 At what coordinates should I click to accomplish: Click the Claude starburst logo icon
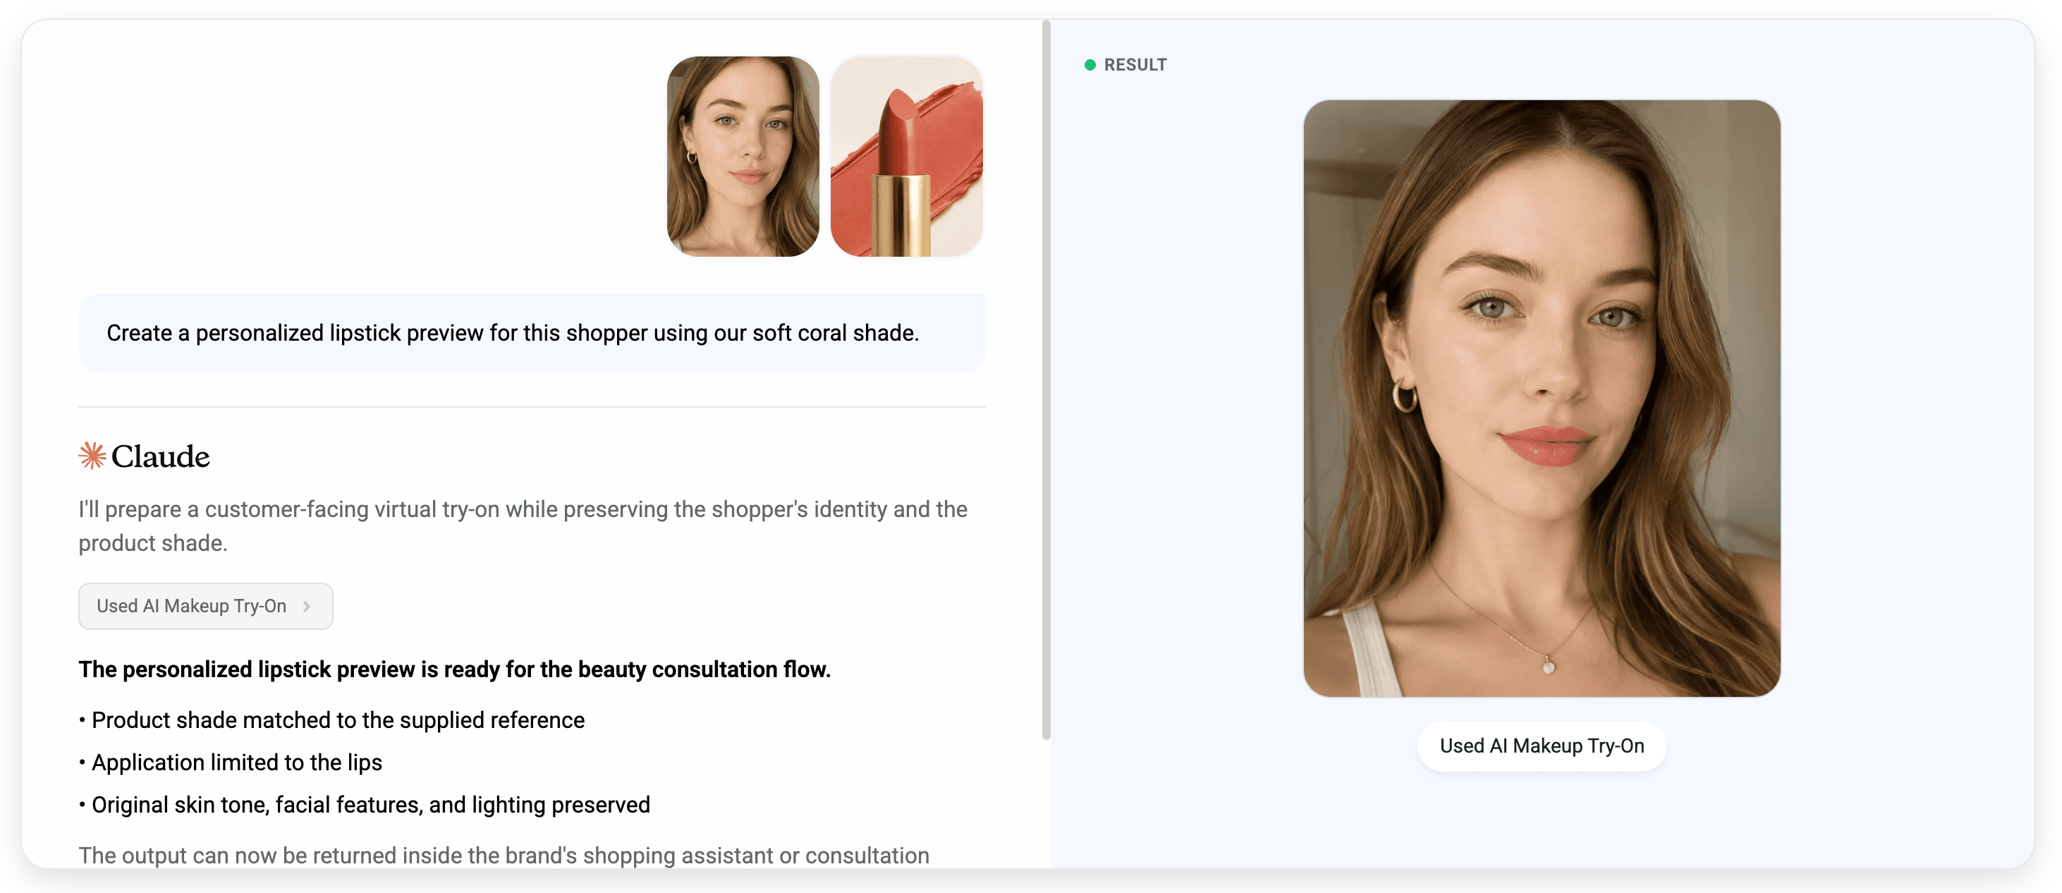[x=92, y=456]
